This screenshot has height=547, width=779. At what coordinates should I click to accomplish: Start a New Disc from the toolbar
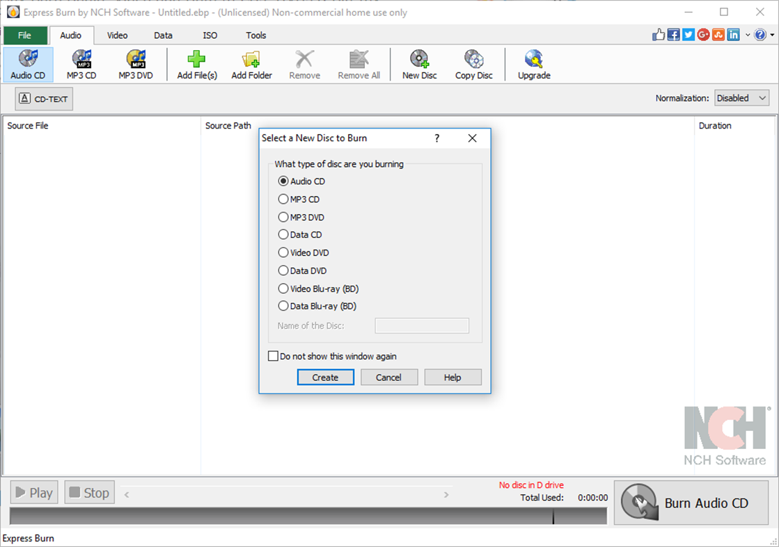419,64
